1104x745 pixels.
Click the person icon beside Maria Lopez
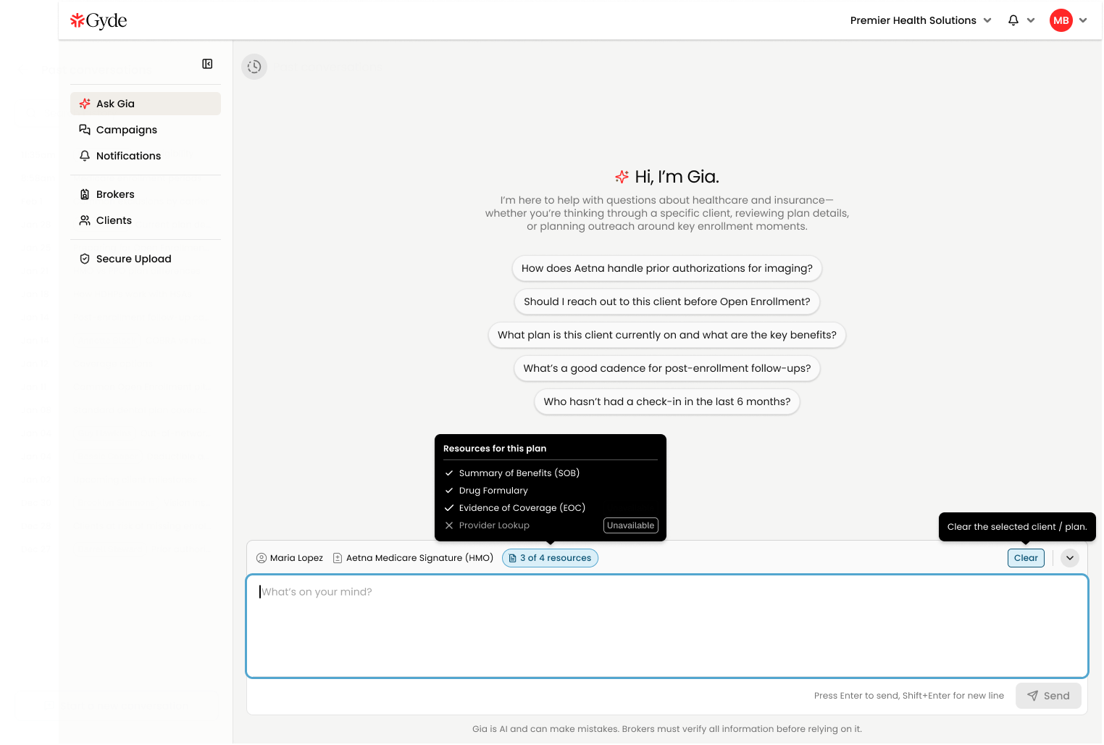262,558
